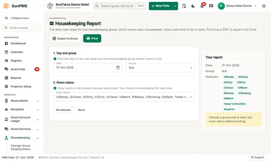The width and height of the screenshot is (271, 161).
Task: Click the Collapse menu hamburger icon
Action: (6, 18)
